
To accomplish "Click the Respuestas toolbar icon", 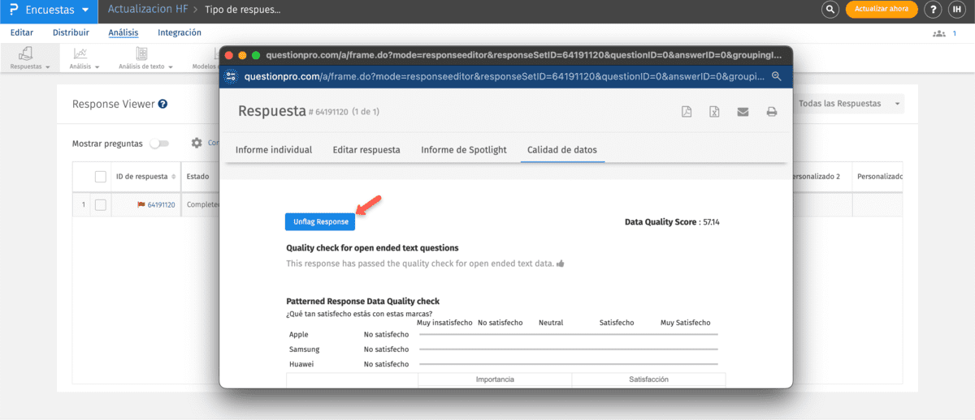I will [x=26, y=53].
